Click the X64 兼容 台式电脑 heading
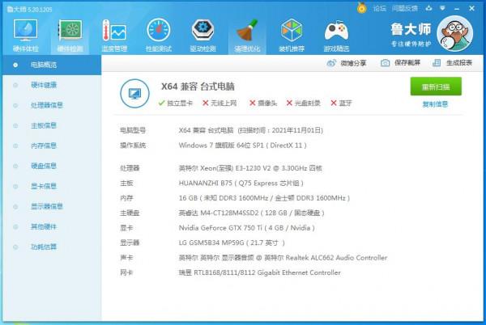The width and height of the screenshot is (486, 325). (198, 87)
